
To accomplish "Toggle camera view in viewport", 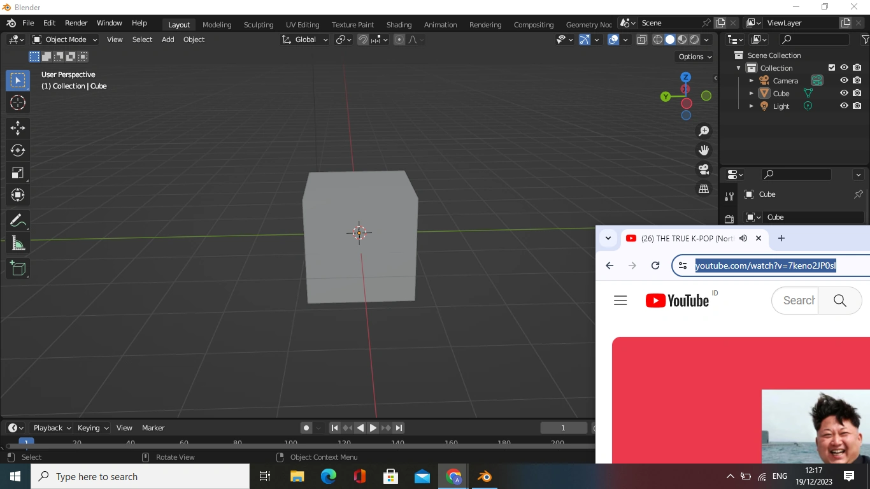I will coord(704,169).
